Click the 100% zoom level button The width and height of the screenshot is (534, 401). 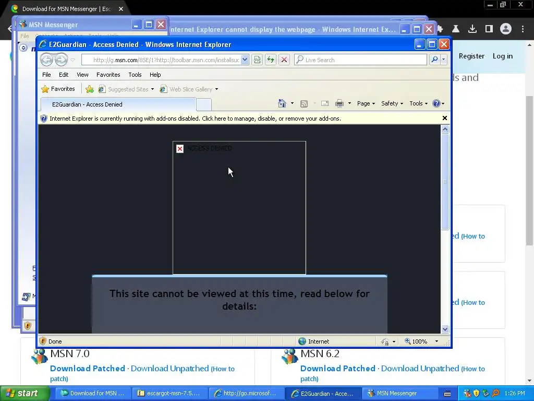click(x=416, y=341)
